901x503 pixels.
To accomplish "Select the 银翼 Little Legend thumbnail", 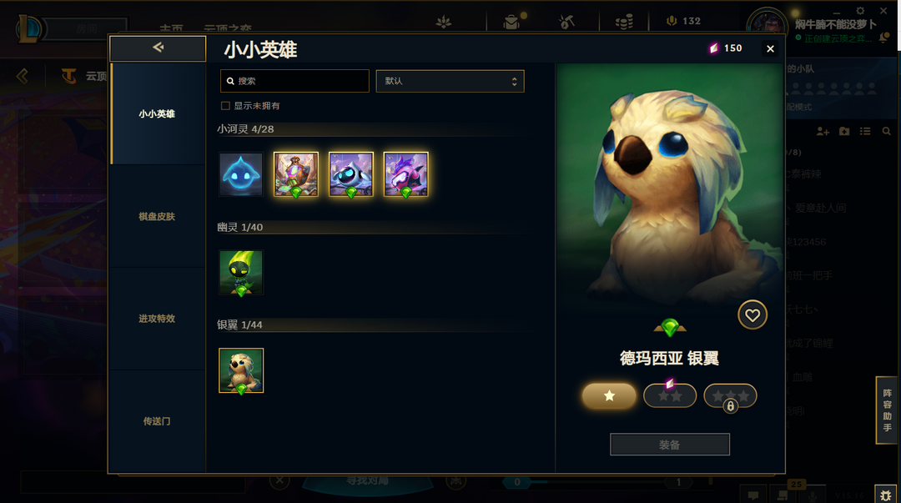I will click(241, 370).
